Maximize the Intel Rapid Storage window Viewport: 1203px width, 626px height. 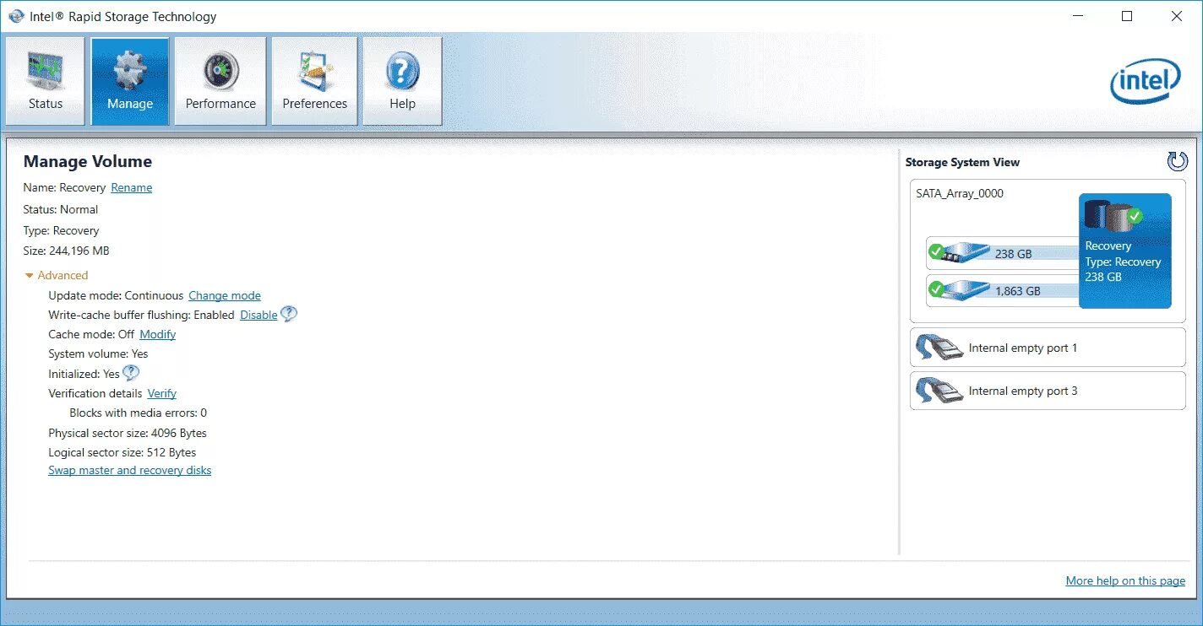[x=1127, y=16]
